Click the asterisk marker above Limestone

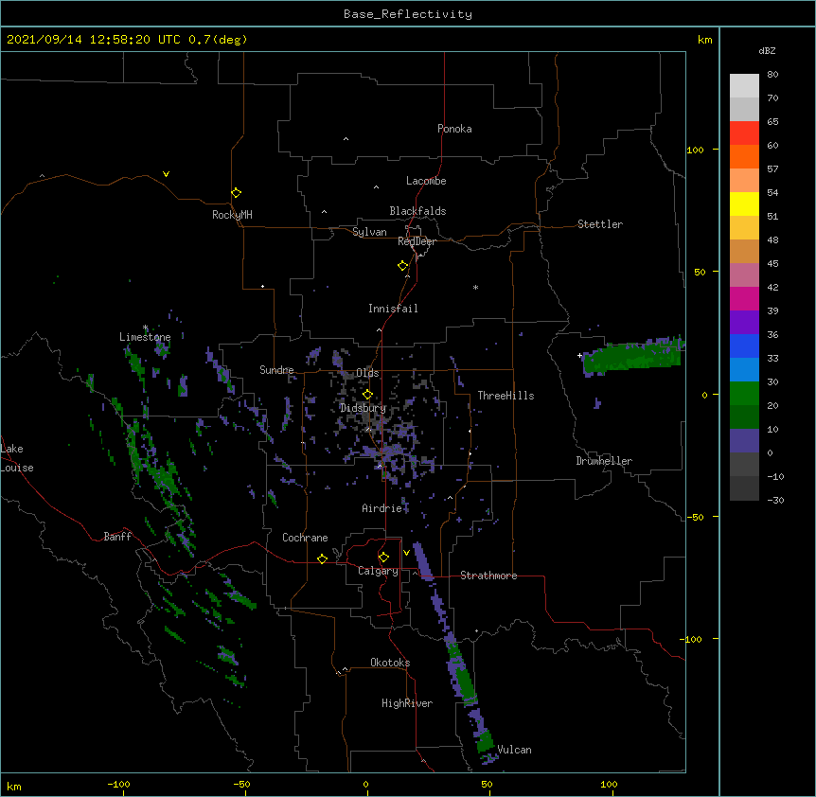click(x=145, y=328)
